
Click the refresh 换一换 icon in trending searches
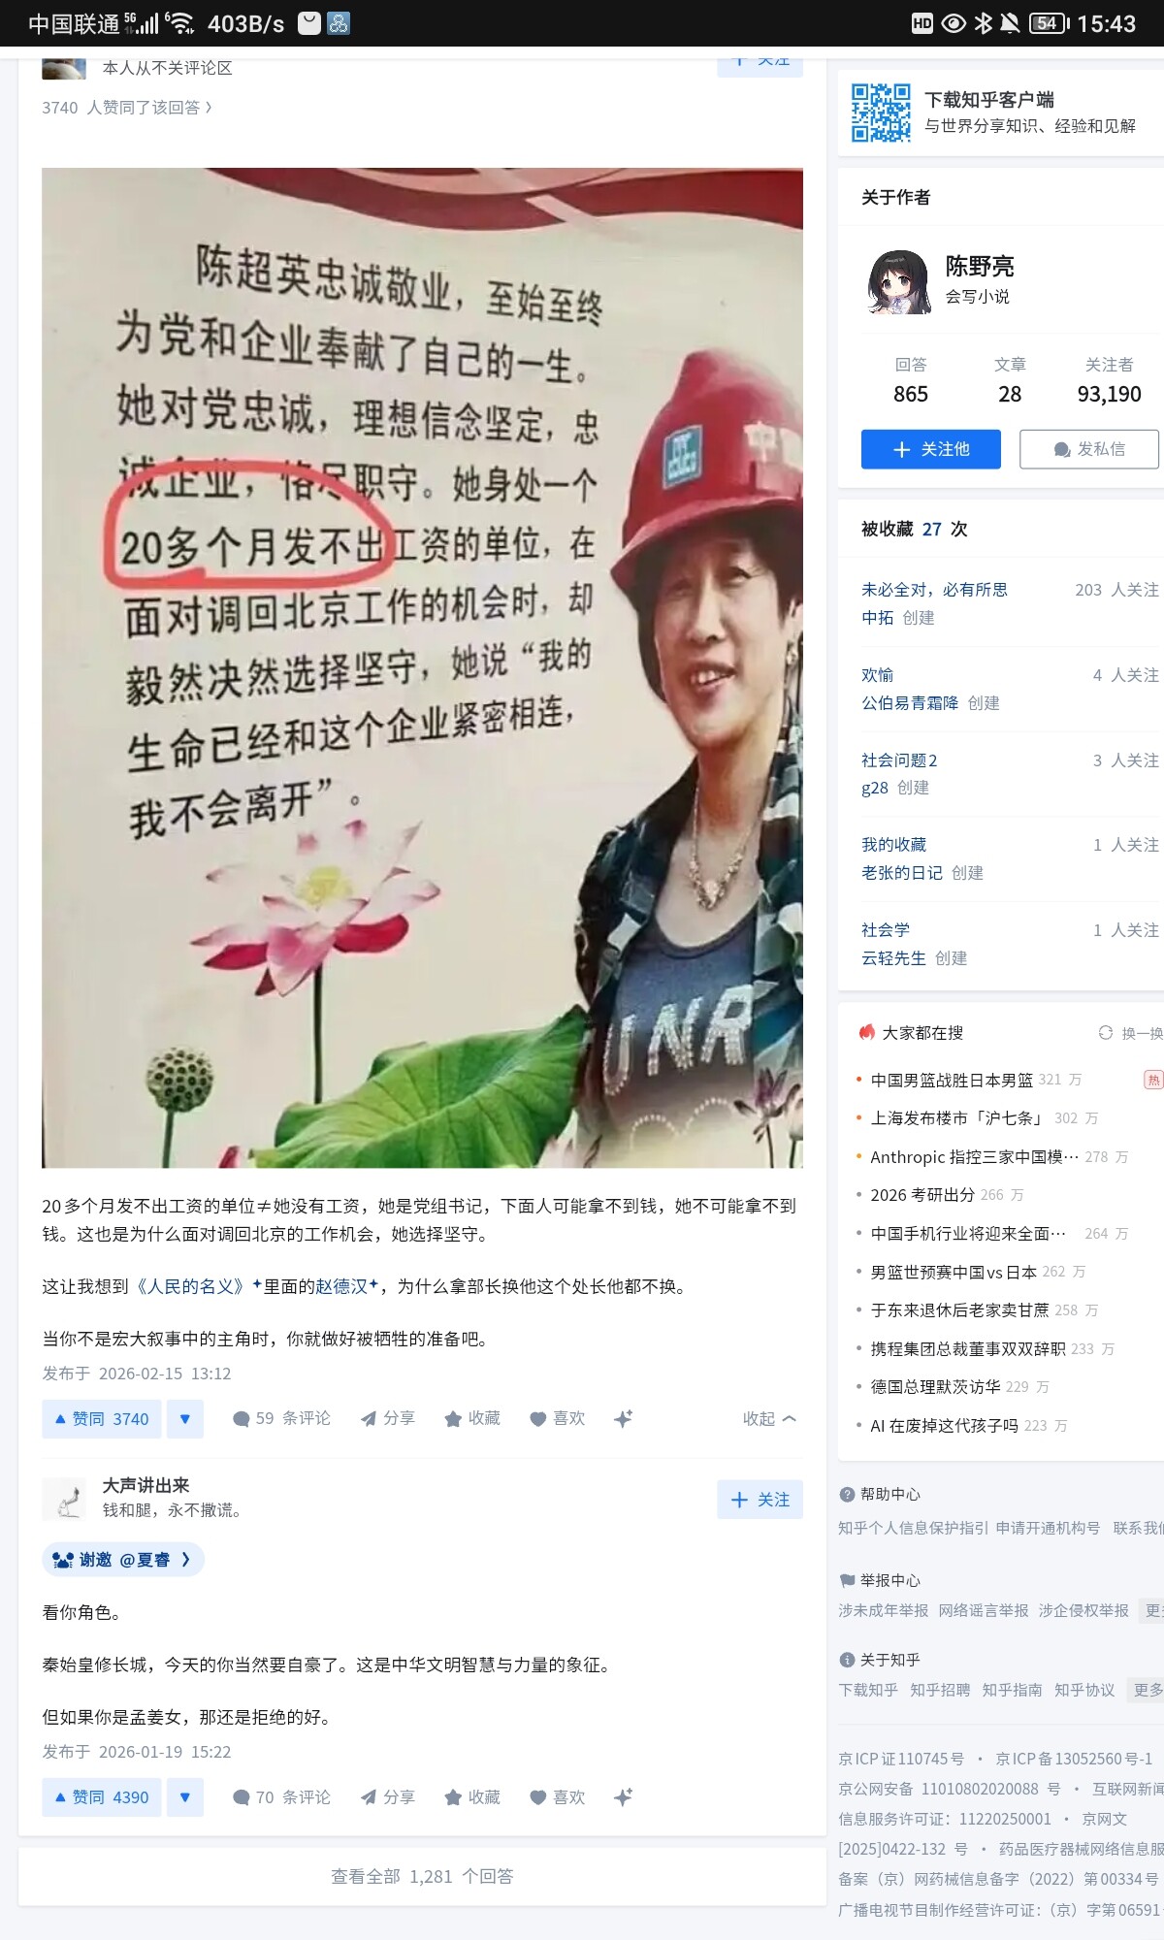click(1106, 1033)
